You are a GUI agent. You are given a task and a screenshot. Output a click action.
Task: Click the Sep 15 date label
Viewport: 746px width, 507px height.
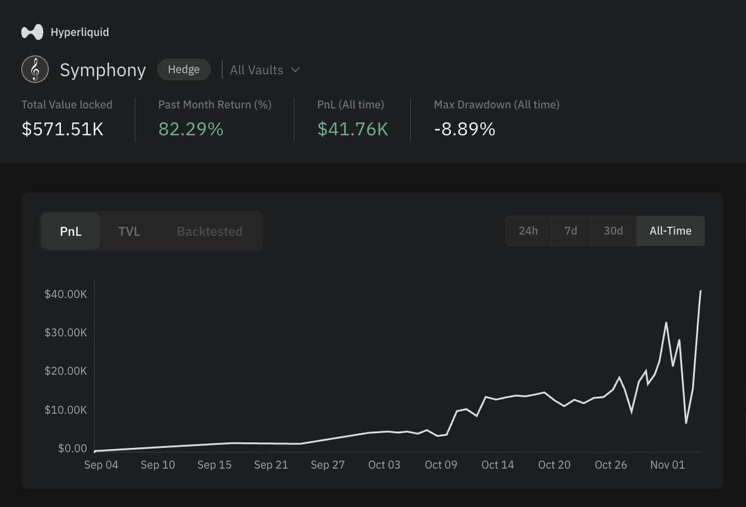[x=214, y=465]
